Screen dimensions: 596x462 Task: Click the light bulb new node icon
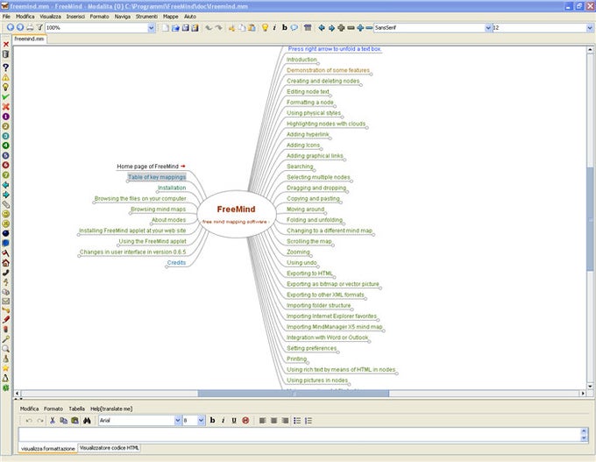coord(265,28)
